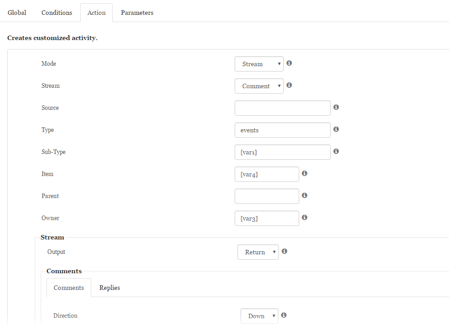
Task: Open the Output dropdown showing Return
Action: pyautogui.click(x=258, y=252)
